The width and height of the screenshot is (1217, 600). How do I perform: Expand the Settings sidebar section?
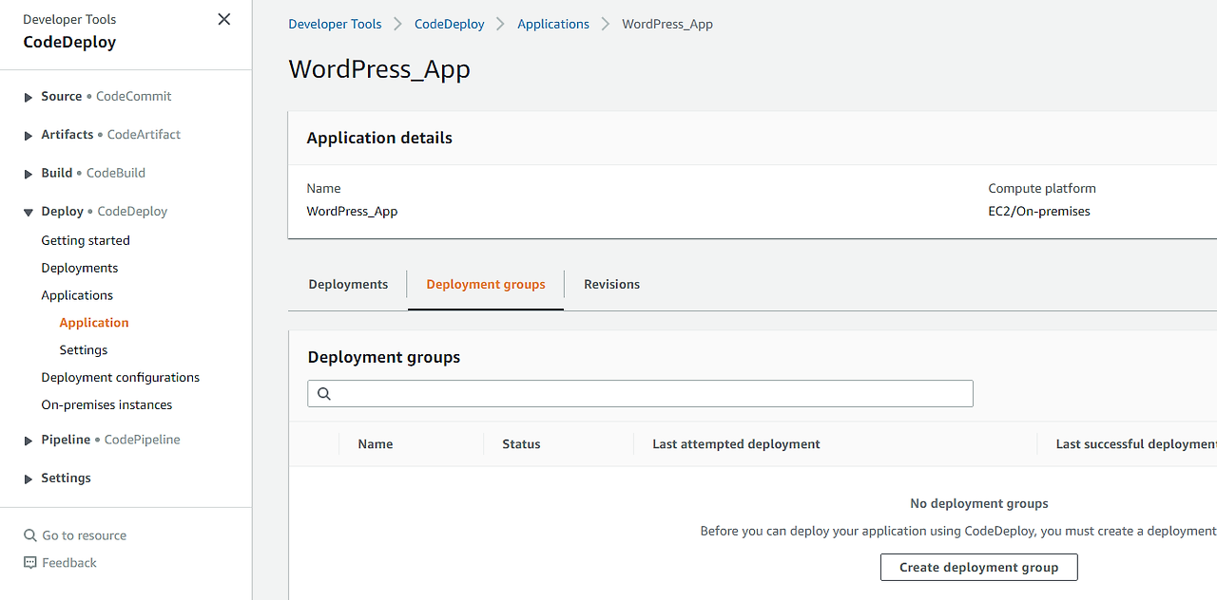pos(29,479)
